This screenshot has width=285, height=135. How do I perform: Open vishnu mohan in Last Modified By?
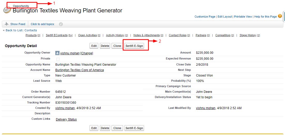point(206,108)
